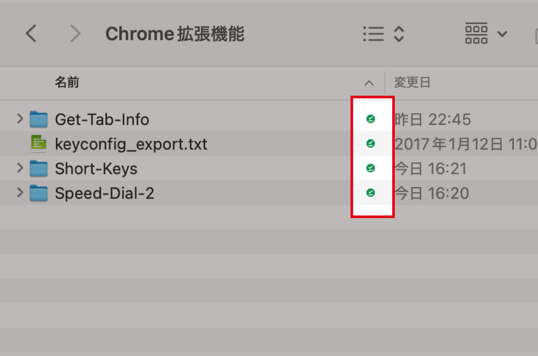The height and width of the screenshot is (356, 538).
Task: Sort by the 変更日 column header
Action: click(x=412, y=83)
